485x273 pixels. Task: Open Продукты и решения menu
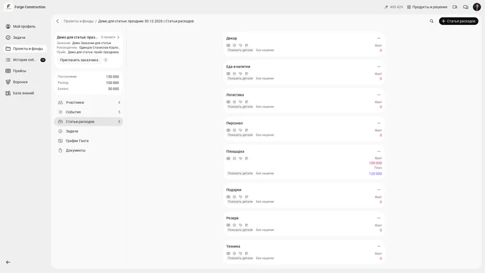click(x=427, y=7)
